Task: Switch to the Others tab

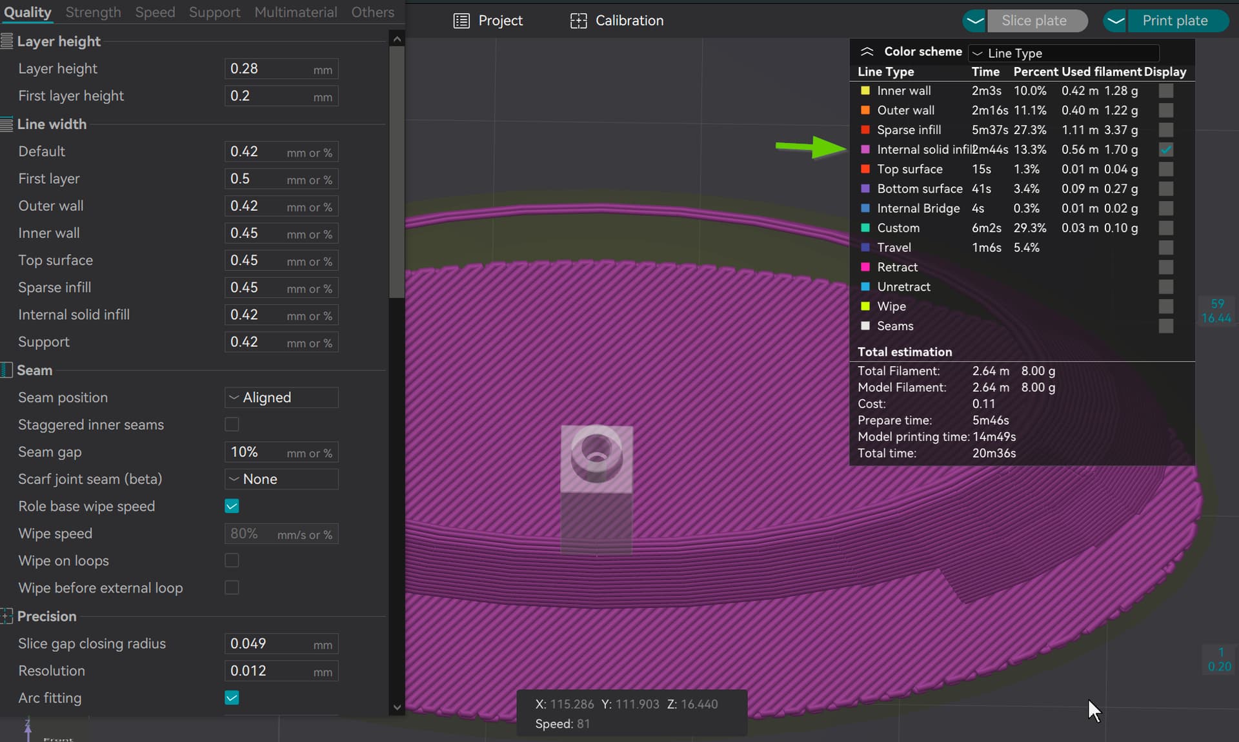Action: click(x=372, y=12)
